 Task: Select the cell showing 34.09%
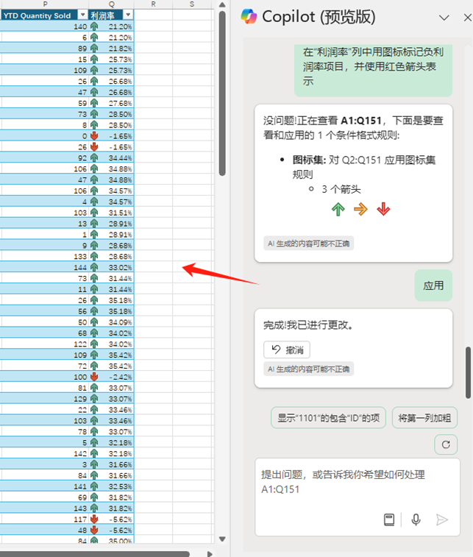[x=111, y=322]
